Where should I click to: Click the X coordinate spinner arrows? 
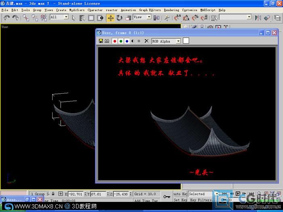click(85, 194)
